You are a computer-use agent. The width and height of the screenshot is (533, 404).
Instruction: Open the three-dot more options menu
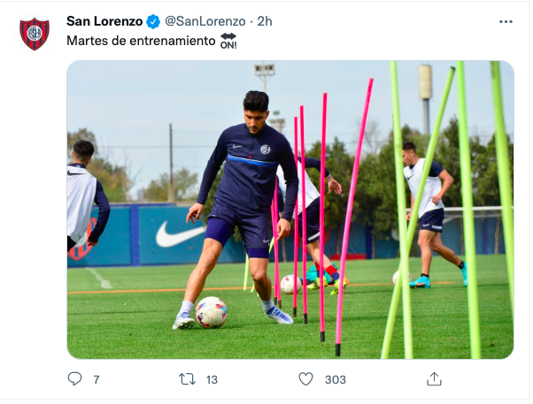[x=506, y=22]
